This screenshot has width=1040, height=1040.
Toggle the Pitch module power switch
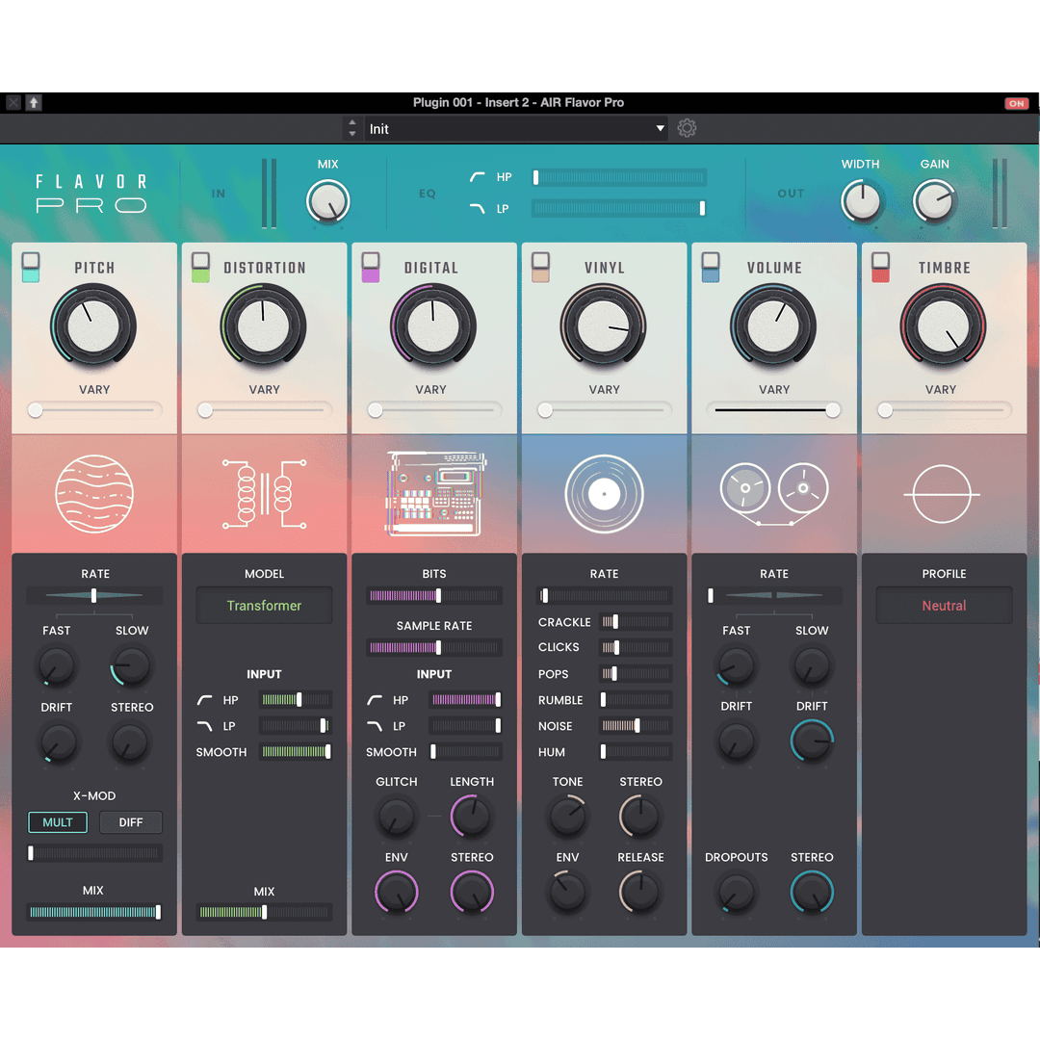(29, 267)
